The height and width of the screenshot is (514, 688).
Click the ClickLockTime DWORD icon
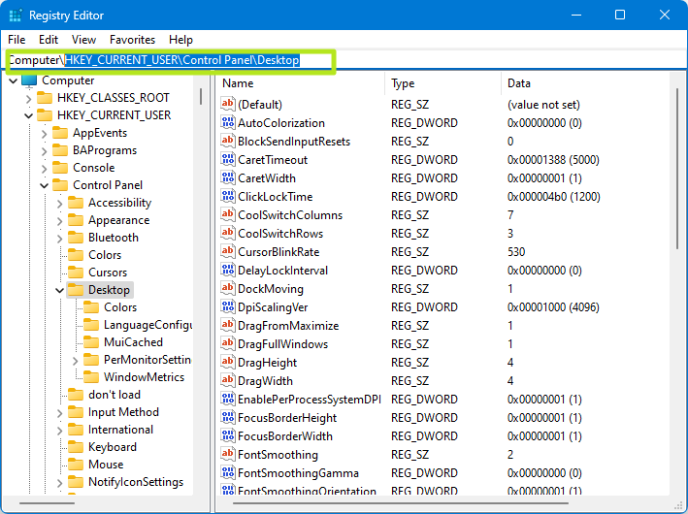(228, 196)
